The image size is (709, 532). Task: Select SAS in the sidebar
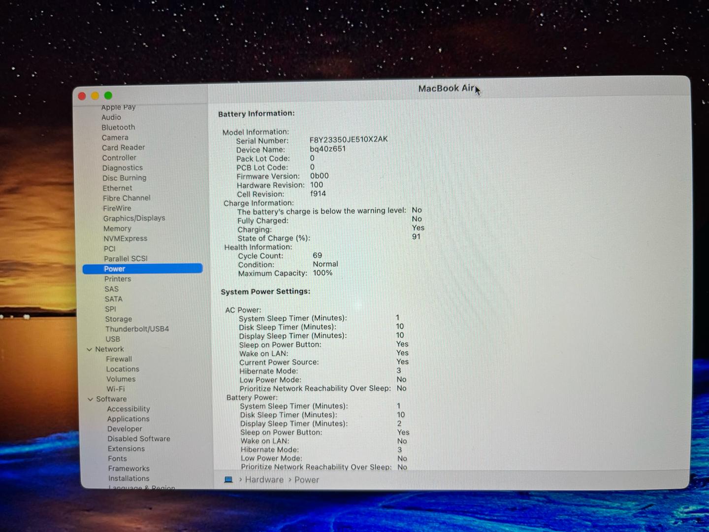pos(111,289)
